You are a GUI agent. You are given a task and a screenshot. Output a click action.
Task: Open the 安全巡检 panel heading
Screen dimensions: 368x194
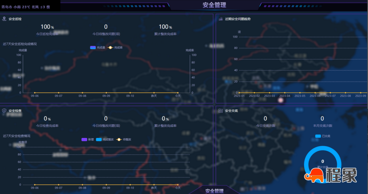click(15, 19)
